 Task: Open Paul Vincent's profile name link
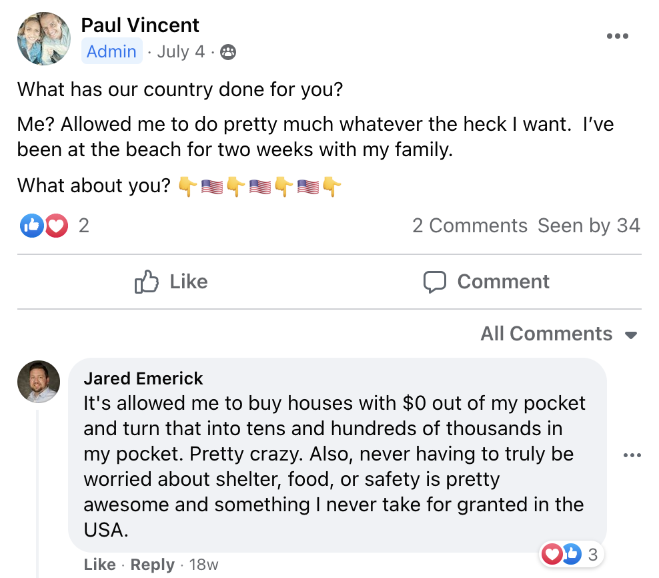tap(140, 25)
